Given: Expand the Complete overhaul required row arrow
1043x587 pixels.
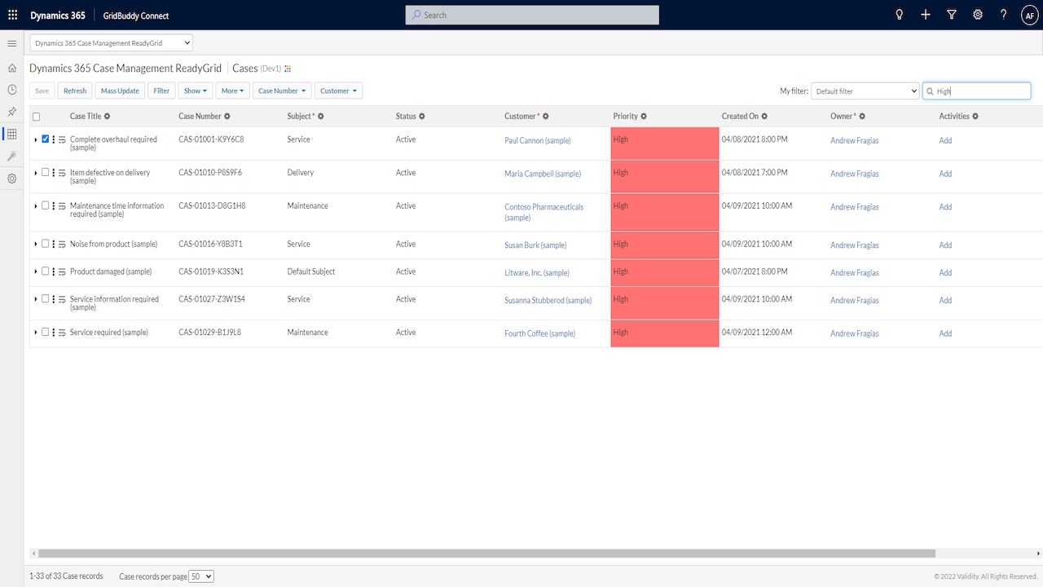Looking at the screenshot, I should (36, 140).
